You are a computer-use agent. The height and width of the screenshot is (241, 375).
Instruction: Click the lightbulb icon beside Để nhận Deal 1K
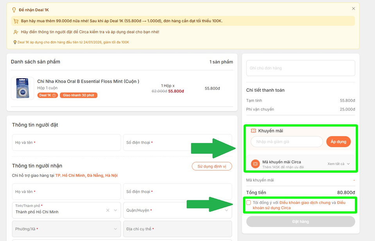click(x=14, y=10)
